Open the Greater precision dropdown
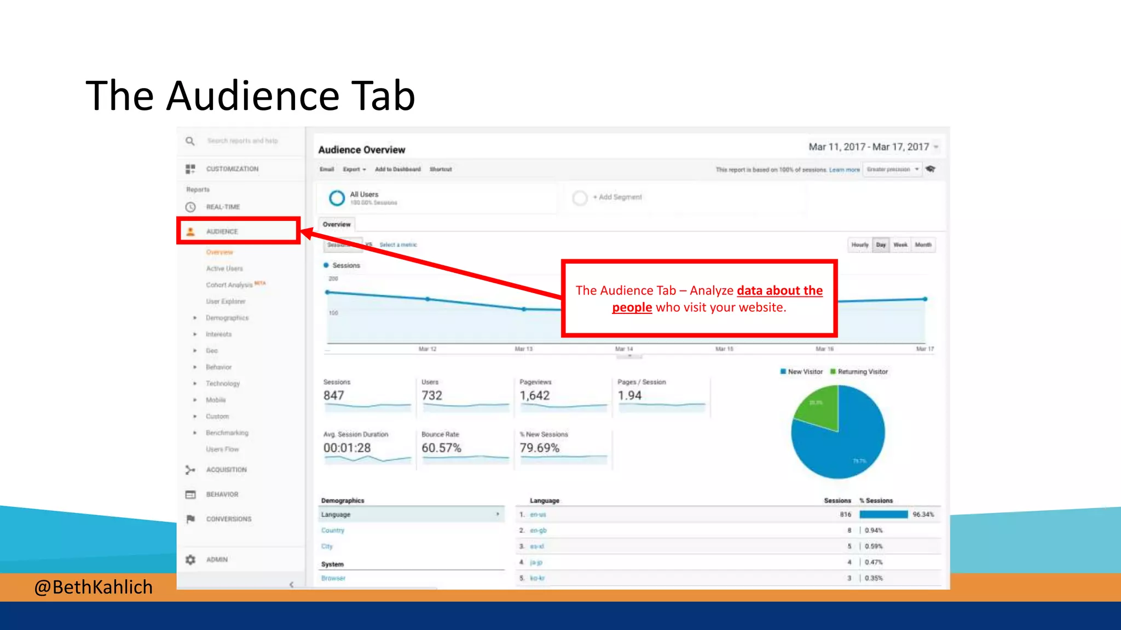1121x630 pixels. tap(892, 170)
